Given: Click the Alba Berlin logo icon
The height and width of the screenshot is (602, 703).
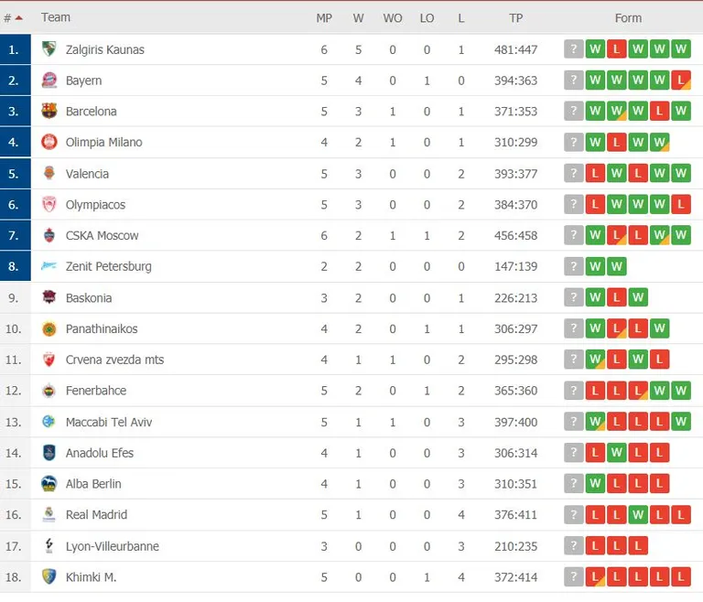Looking at the screenshot, I should (49, 483).
